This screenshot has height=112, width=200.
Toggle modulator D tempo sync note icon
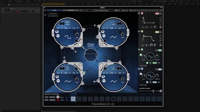click(141, 74)
